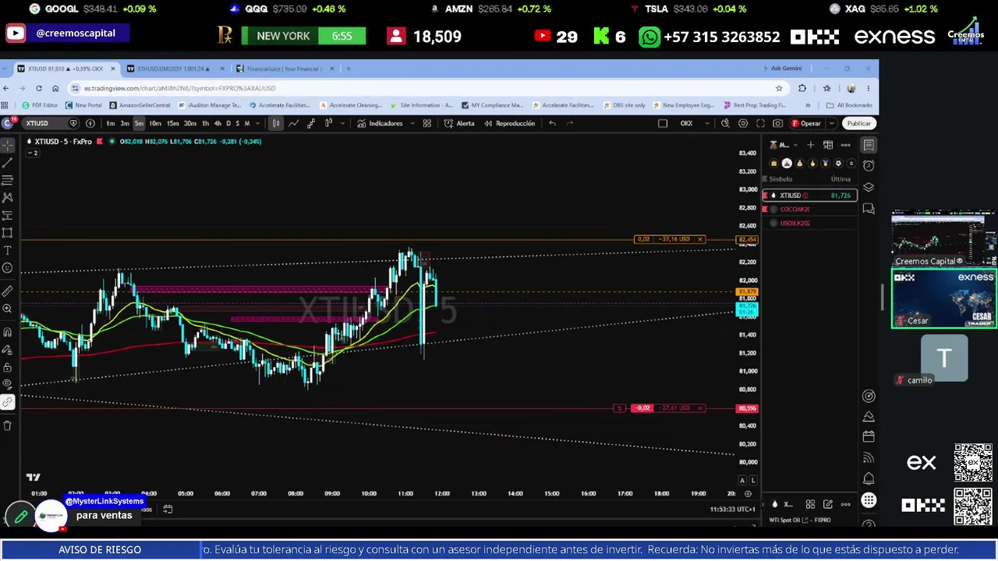Open the AmazonSellerCentral bookmark
Image resolution: width=998 pixels, height=561 pixels.
click(x=140, y=105)
